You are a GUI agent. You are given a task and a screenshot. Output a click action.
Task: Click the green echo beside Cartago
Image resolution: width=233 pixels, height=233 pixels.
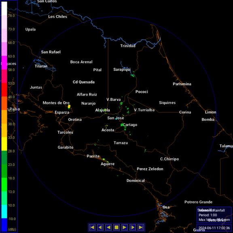(122, 125)
